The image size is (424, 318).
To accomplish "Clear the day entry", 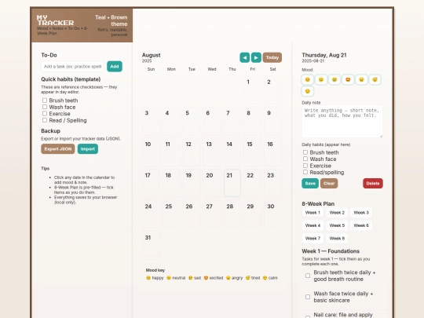I will coord(329,183).
